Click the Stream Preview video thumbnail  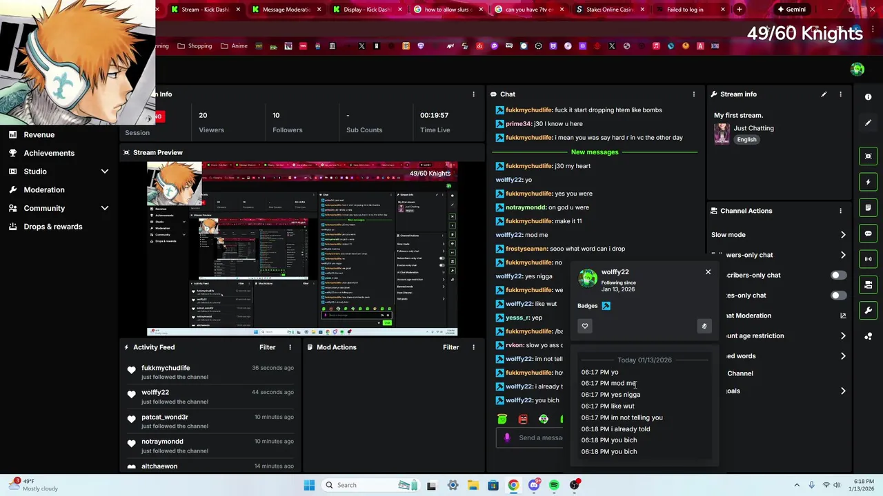[302, 249]
